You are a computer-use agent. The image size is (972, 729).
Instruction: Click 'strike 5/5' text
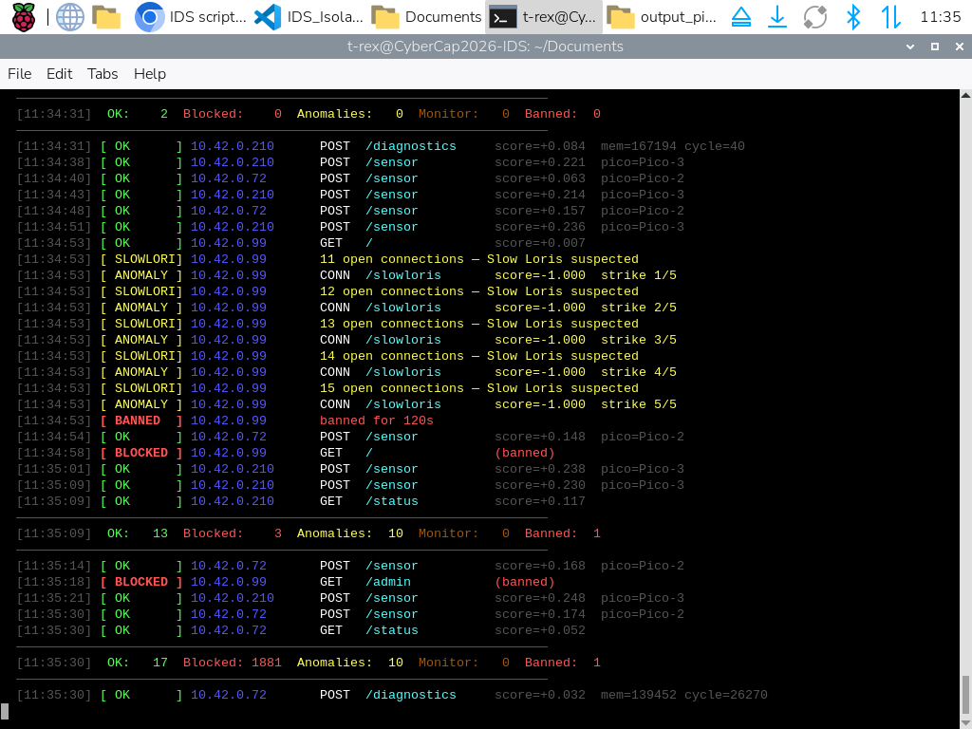tap(639, 404)
